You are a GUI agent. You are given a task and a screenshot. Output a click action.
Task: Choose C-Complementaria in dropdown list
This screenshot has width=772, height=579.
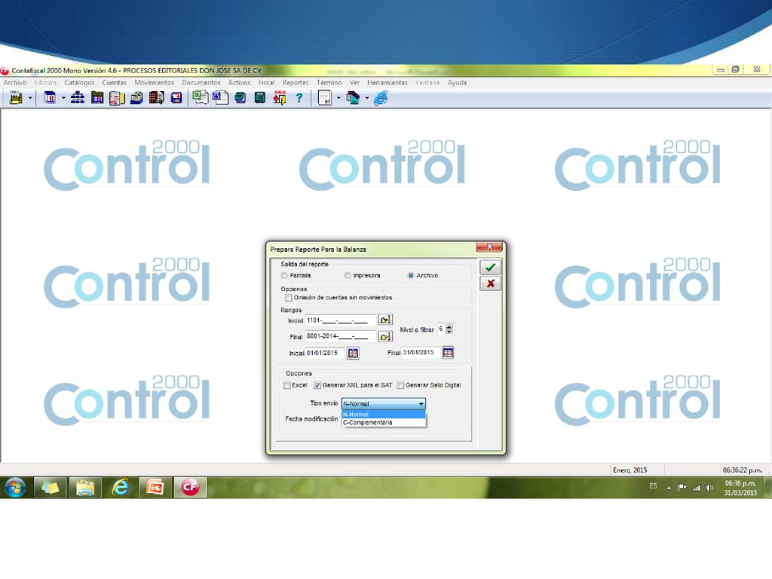[x=384, y=422]
